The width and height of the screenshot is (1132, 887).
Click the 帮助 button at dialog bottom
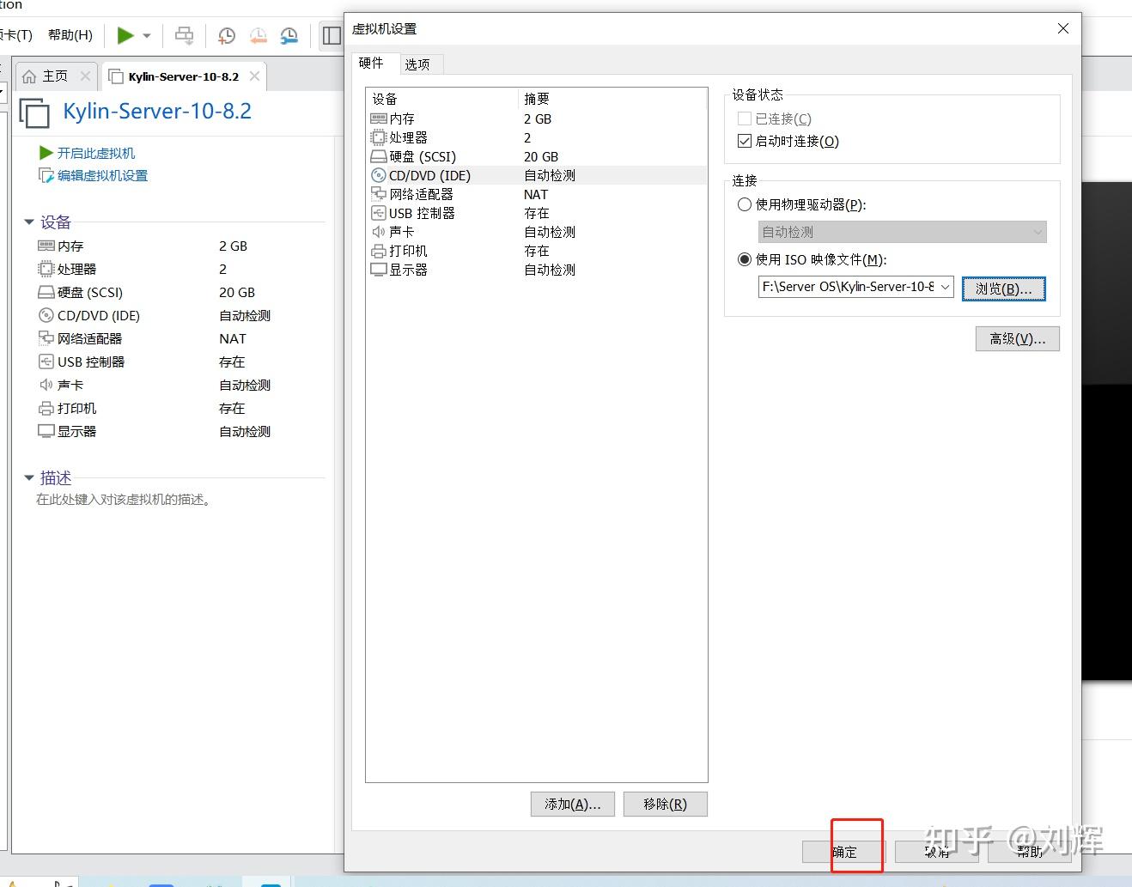pyautogui.click(x=1030, y=851)
